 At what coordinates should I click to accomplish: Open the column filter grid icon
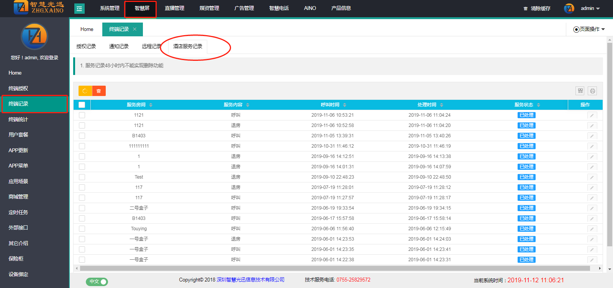pos(580,91)
